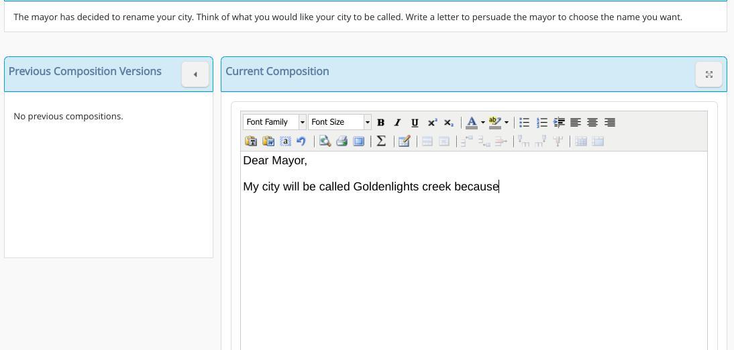Open the Font Family dropdown
This screenshot has height=350, width=734.
(302, 122)
